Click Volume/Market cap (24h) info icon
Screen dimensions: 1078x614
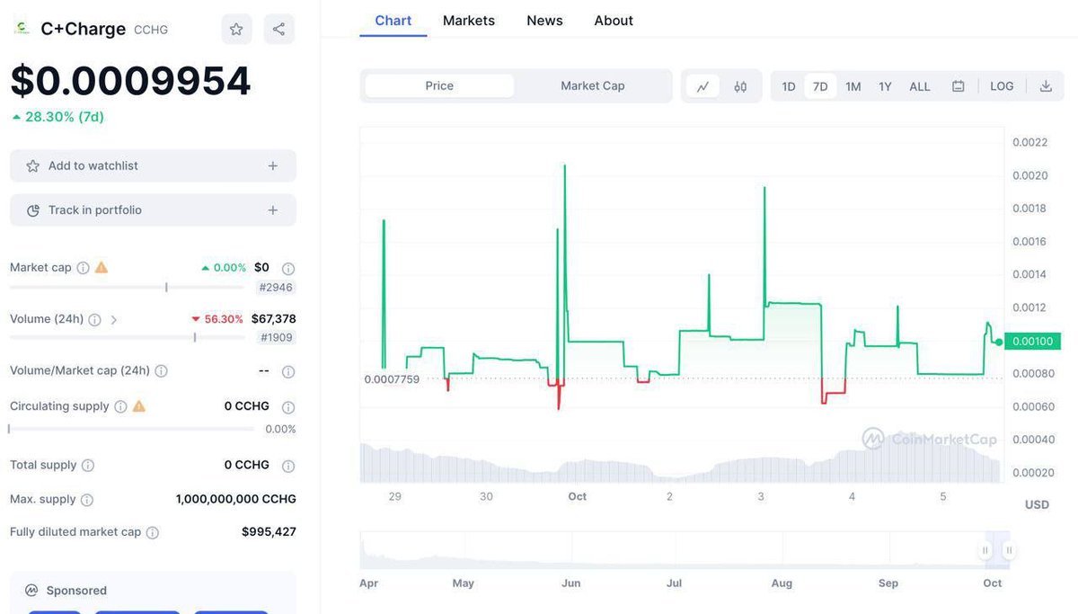[x=161, y=371]
